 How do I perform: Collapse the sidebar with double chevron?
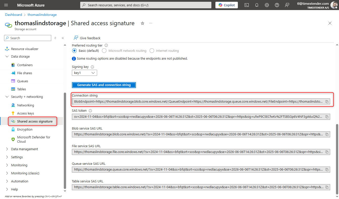point(63,38)
